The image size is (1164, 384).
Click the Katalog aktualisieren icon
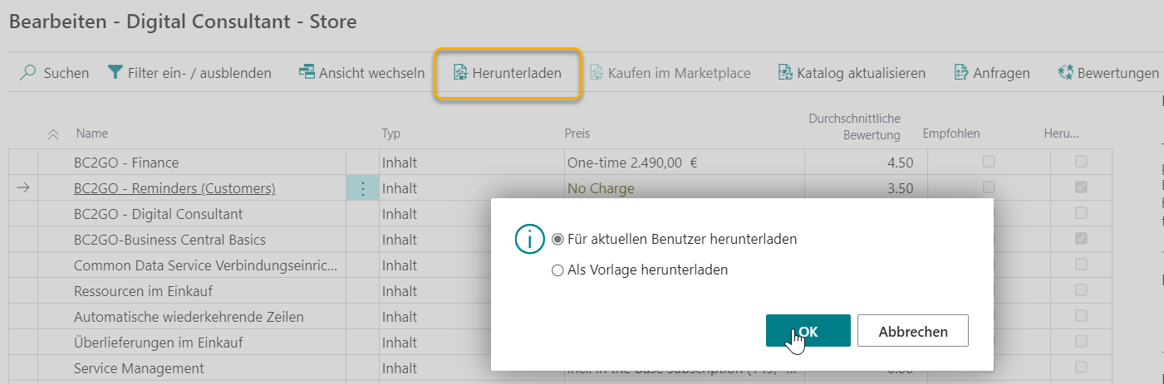coord(785,73)
